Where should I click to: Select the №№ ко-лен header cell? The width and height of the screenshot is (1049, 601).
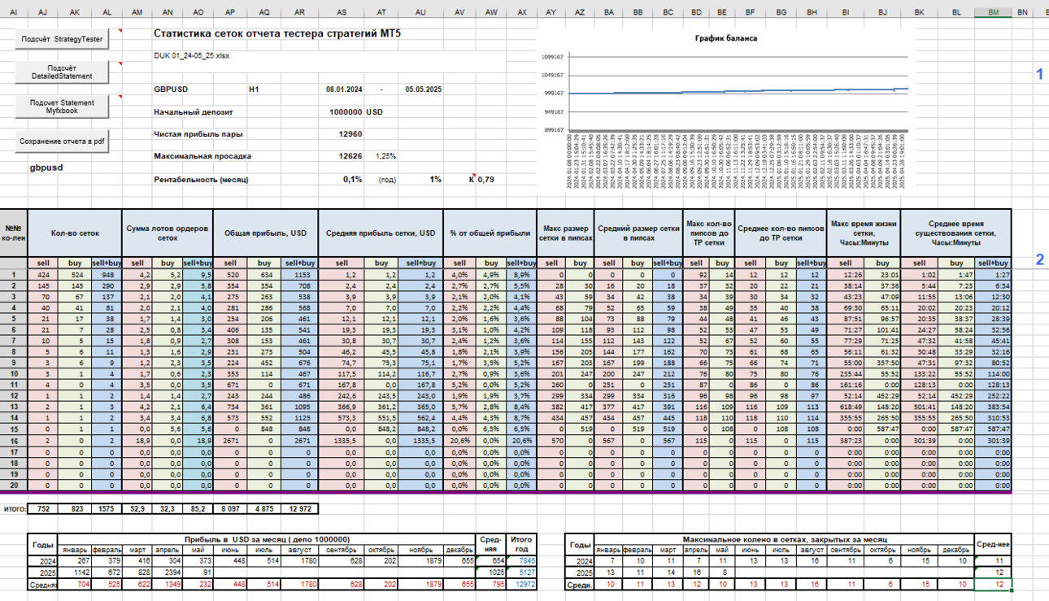click(x=13, y=233)
